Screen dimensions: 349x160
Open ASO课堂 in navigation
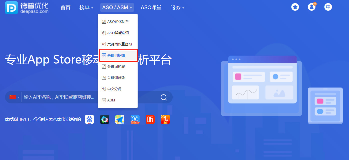point(151,7)
